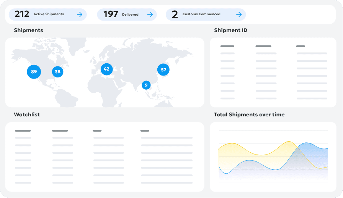Click the 9 shipment cluster marker
The width and height of the screenshot is (343, 198).
click(146, 85)
